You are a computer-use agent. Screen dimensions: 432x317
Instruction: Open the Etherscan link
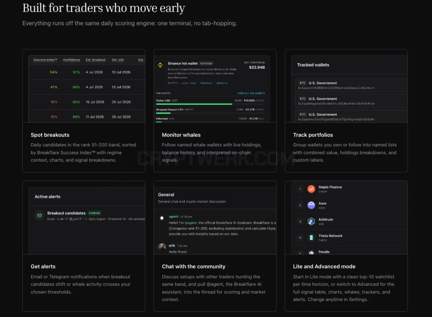pyautogui.click(x=206, y=83)
